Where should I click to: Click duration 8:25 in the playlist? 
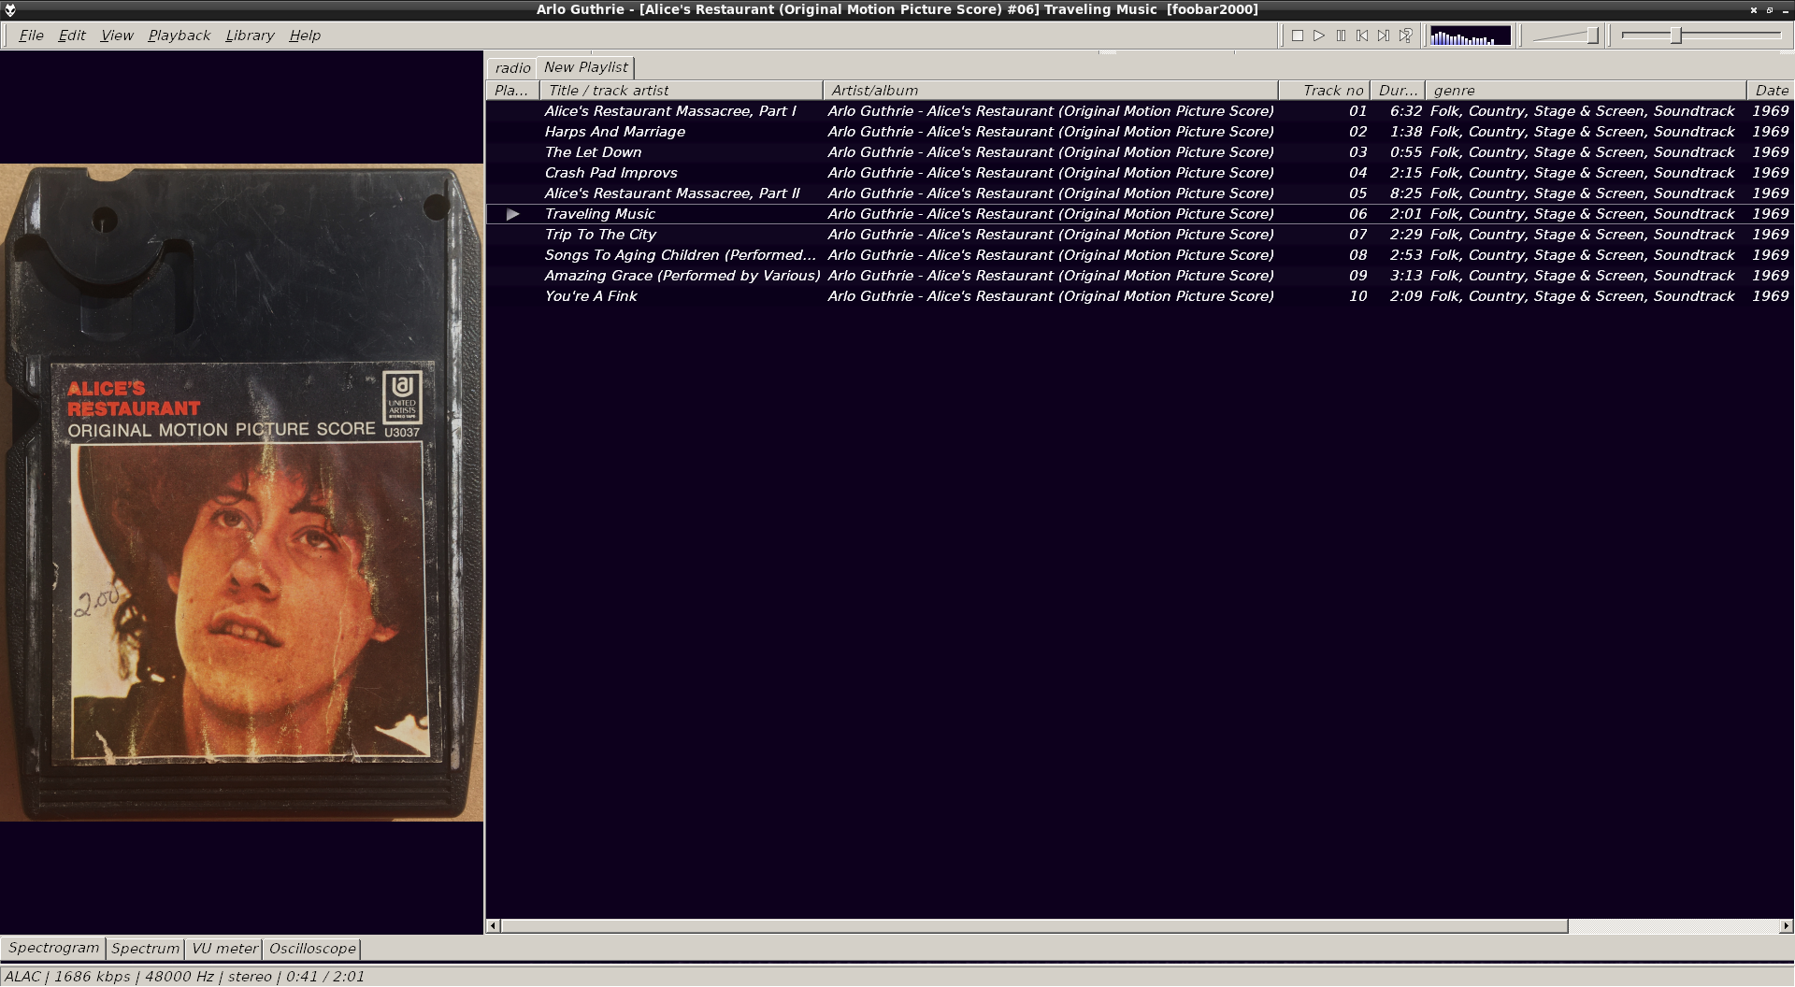pos(1406,193)
